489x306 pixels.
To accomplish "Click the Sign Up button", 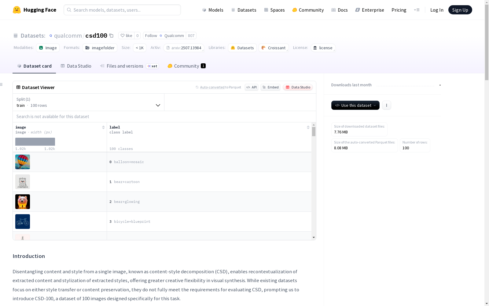I will 460,10.
